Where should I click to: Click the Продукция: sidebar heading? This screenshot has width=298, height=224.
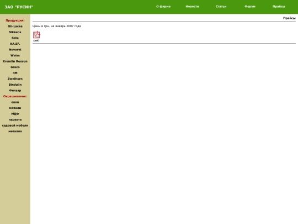(x=15, y=20)
